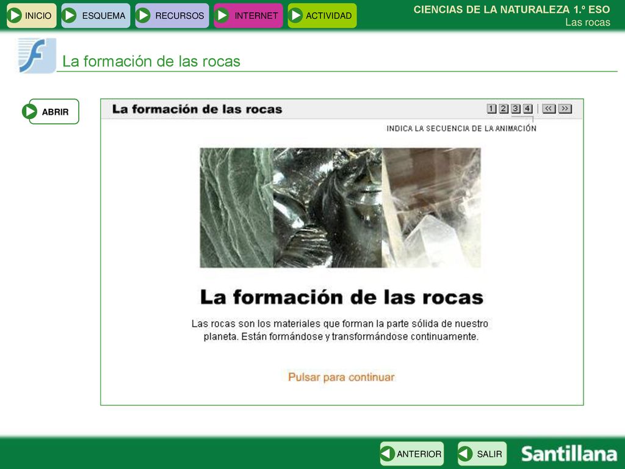The height and width of the screenshot is (469, 625).
Task: Click the ABRIR button
Action: pos(51,112)
